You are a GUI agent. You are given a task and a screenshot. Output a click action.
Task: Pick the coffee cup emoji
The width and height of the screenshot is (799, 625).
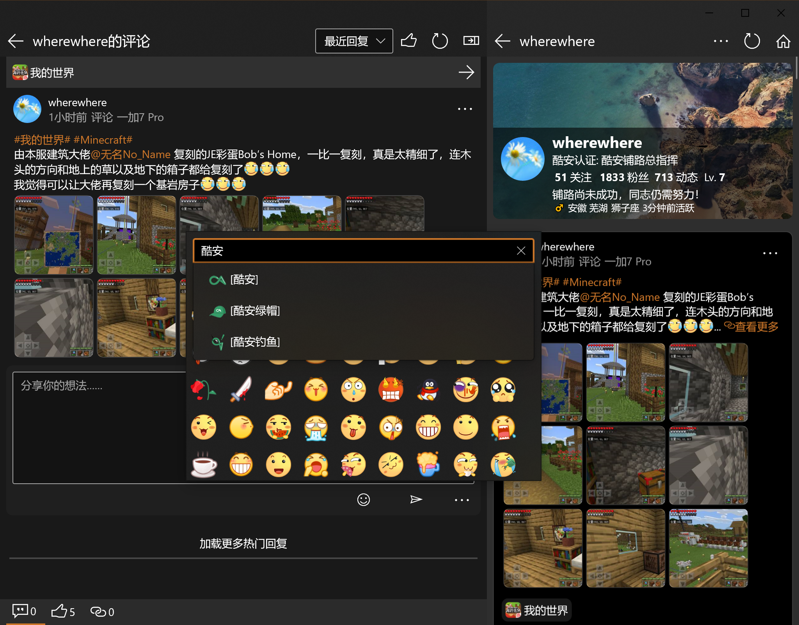[204, 465]
